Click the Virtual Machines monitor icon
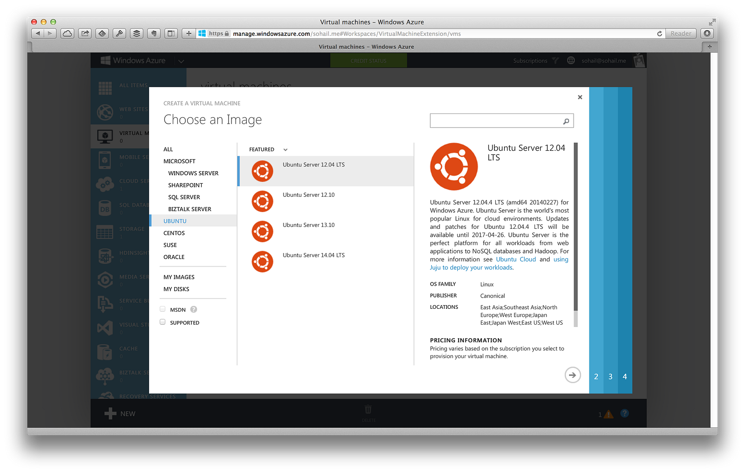 click(x=105, y=136)
